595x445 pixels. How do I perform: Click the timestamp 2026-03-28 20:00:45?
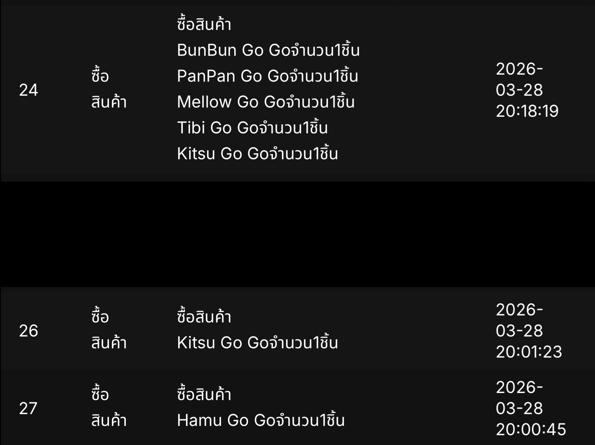point(531,408)
